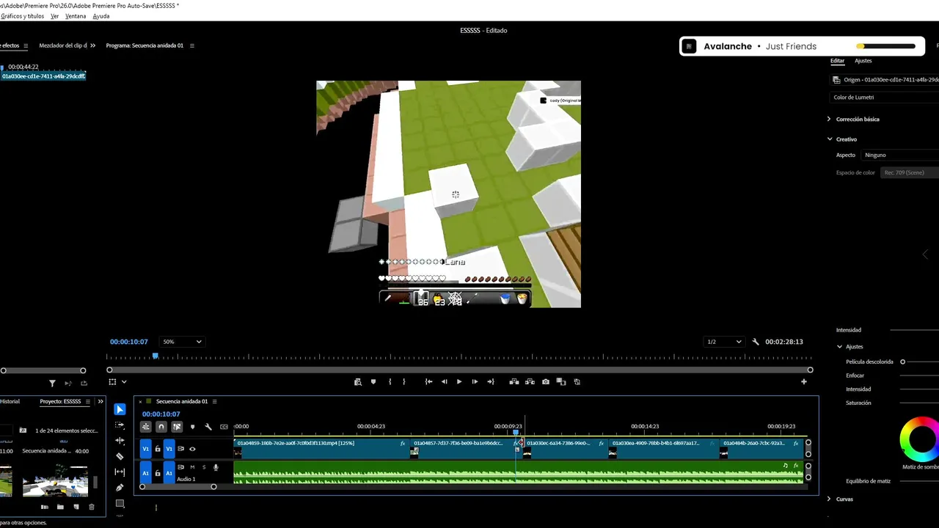This screenshot has height=528, width=939.
Task: Add a marker in the timeline
Action: point(193,427)
